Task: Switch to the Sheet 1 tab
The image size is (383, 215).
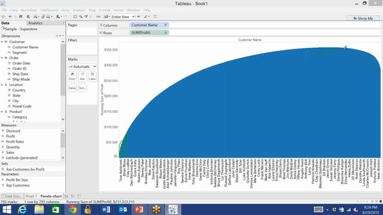Action: [31, 196]
